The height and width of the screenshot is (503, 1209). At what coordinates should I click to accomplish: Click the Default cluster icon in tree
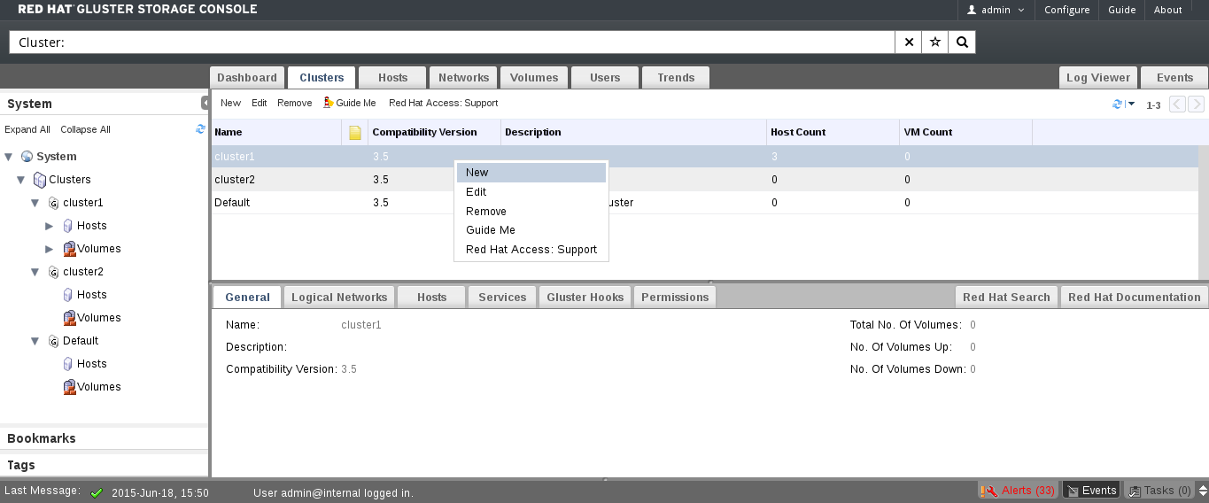tap(54, 341)
